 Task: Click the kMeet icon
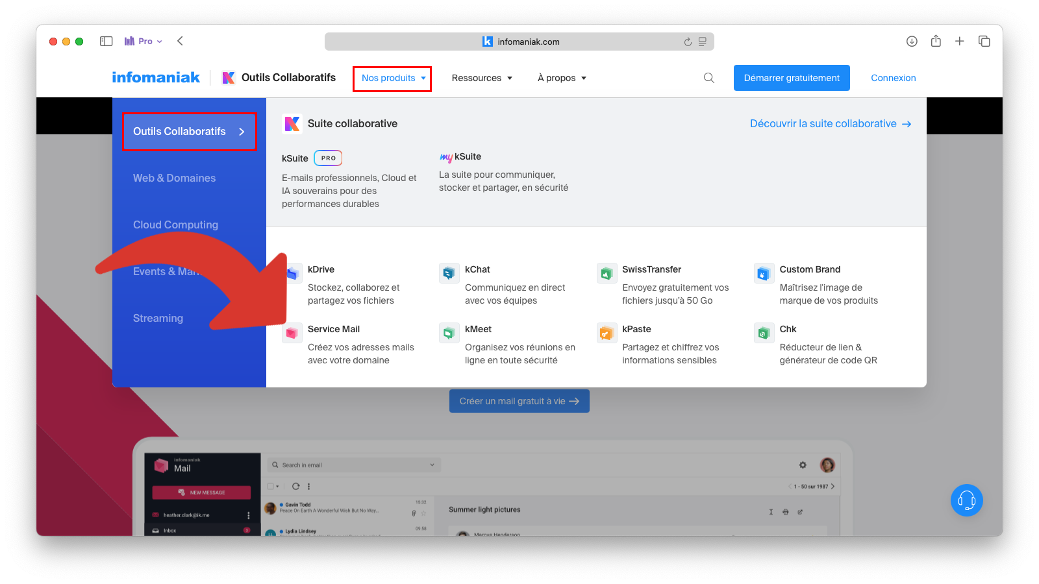pos(449,333)
